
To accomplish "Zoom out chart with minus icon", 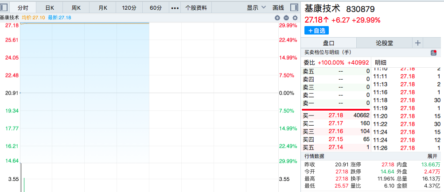I will coord(286,18).
